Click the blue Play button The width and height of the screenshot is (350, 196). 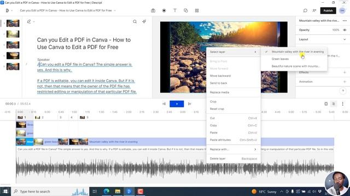pos(177,104)
